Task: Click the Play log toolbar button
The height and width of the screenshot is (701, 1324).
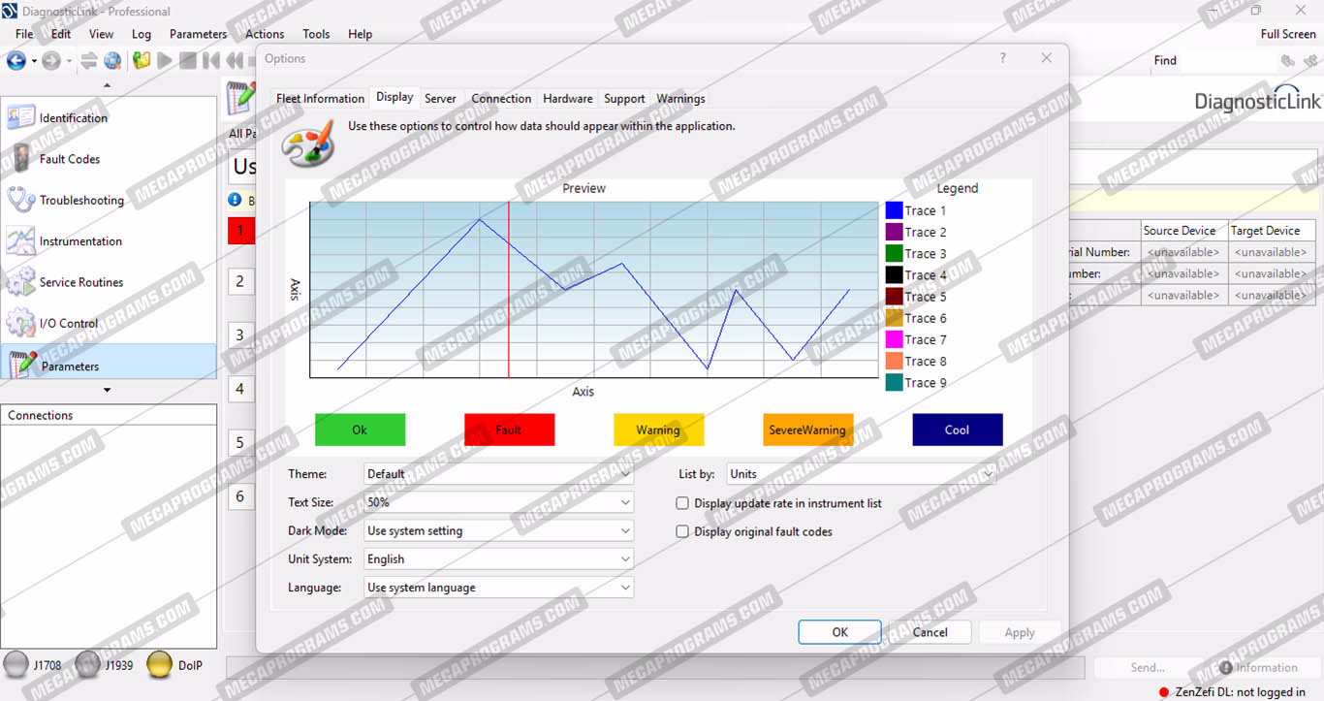Action: coord(165,61)
